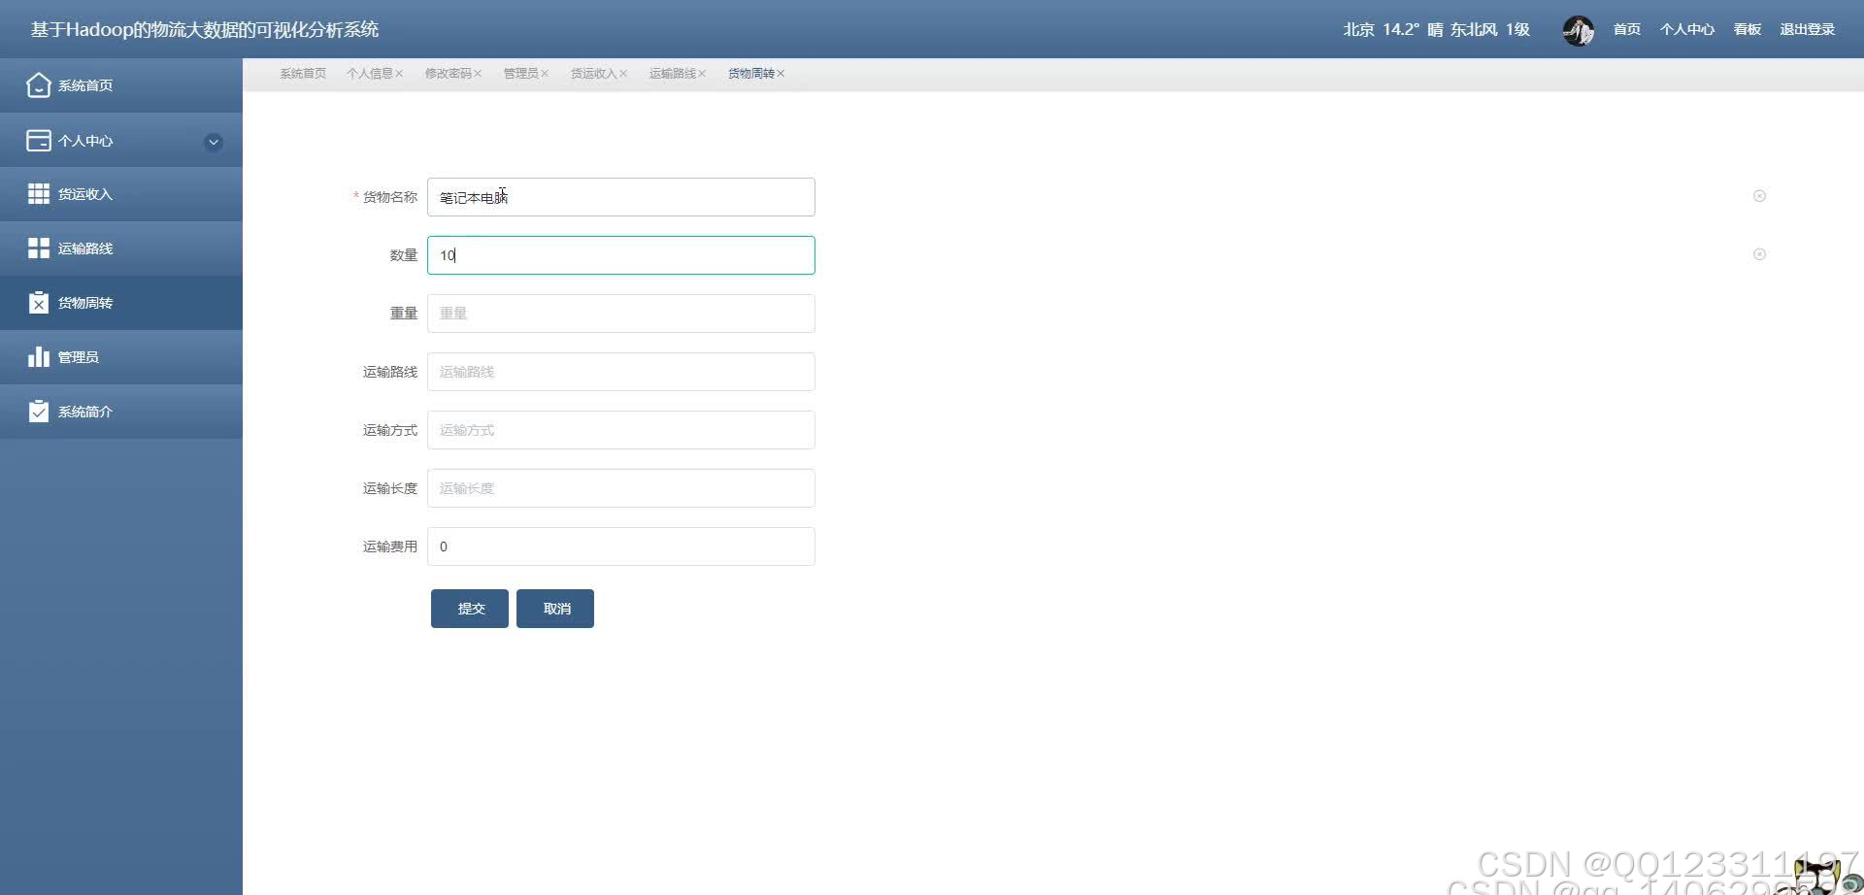Open 系统首页 in the sidebar
Viewport: 1864px width, 895px height.
(121, 85)
